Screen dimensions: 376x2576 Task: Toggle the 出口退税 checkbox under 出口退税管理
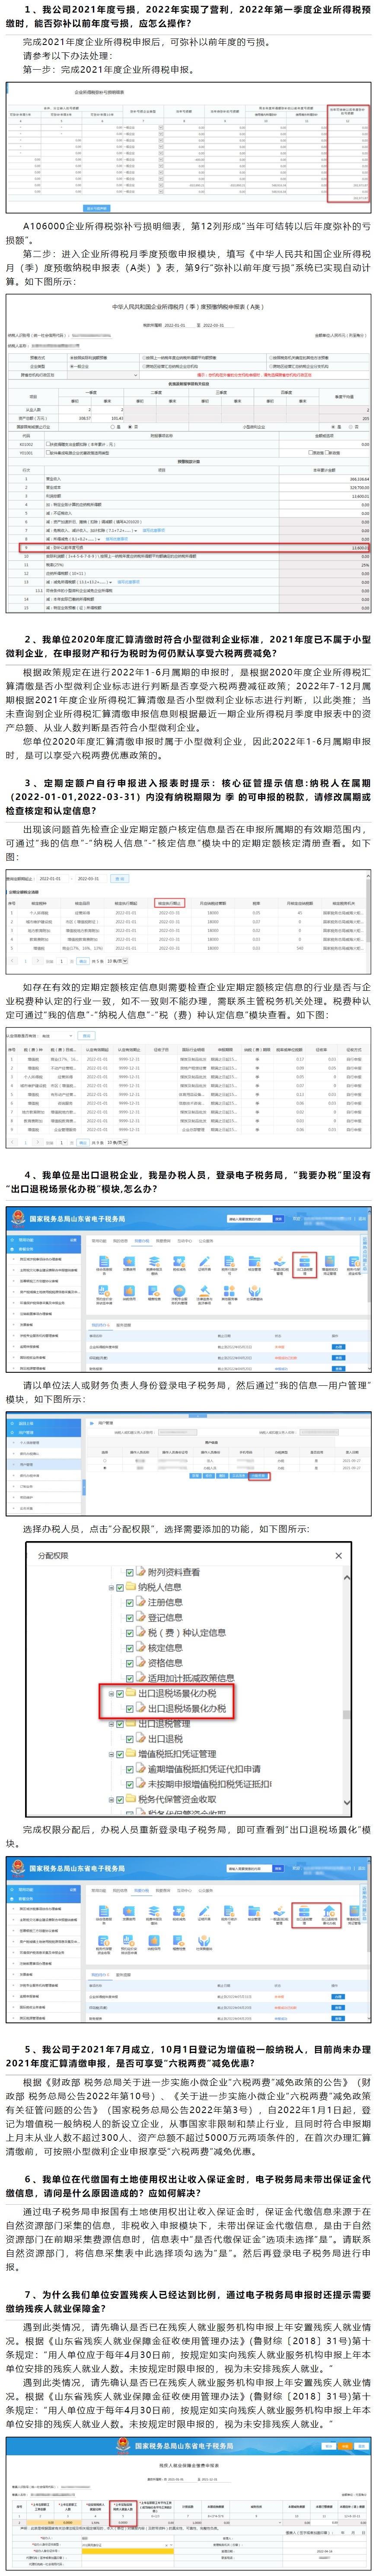[130, 1739]
